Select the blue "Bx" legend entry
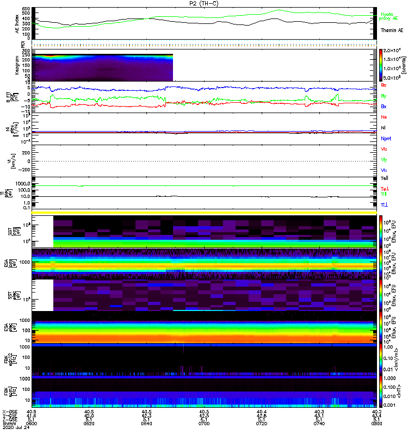This screenshot has width=408, height=435. [x=384, y=107]
